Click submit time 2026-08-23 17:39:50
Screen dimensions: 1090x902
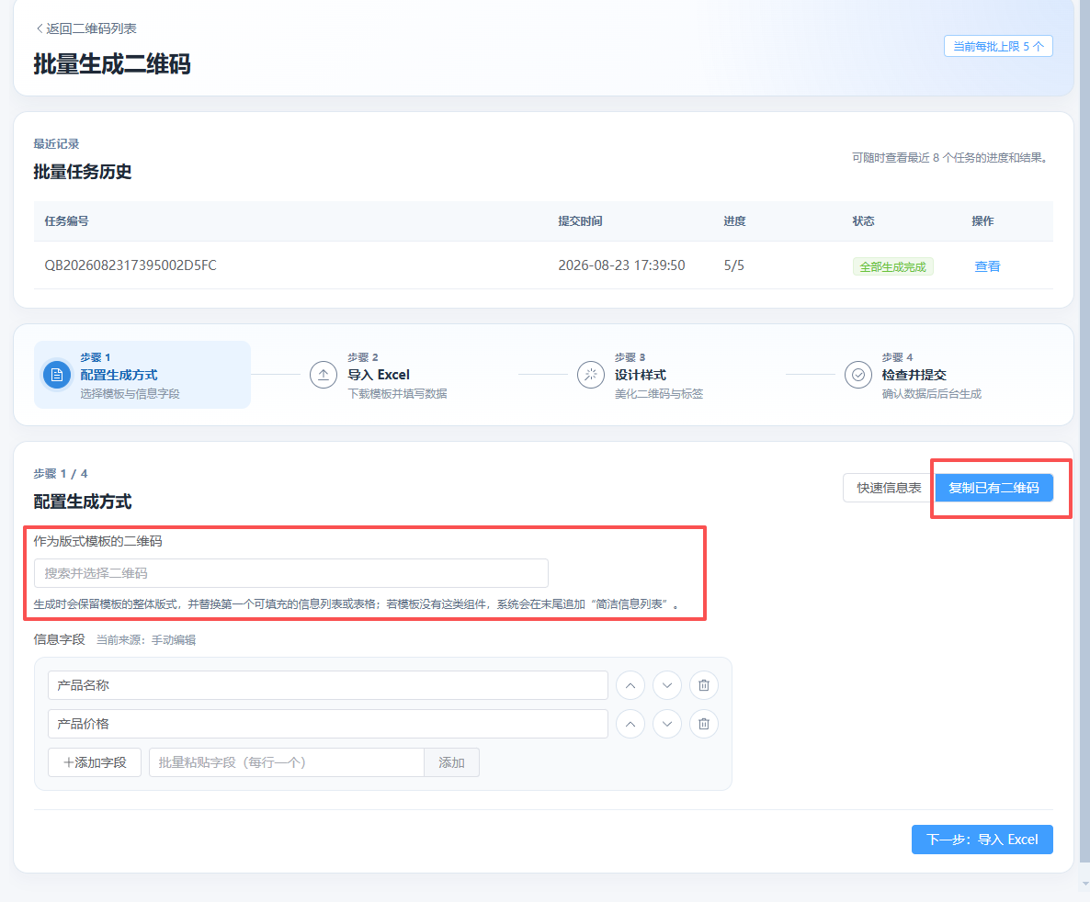tap(621, 265)
